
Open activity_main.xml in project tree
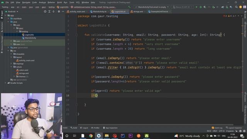(x=27, y=60)
